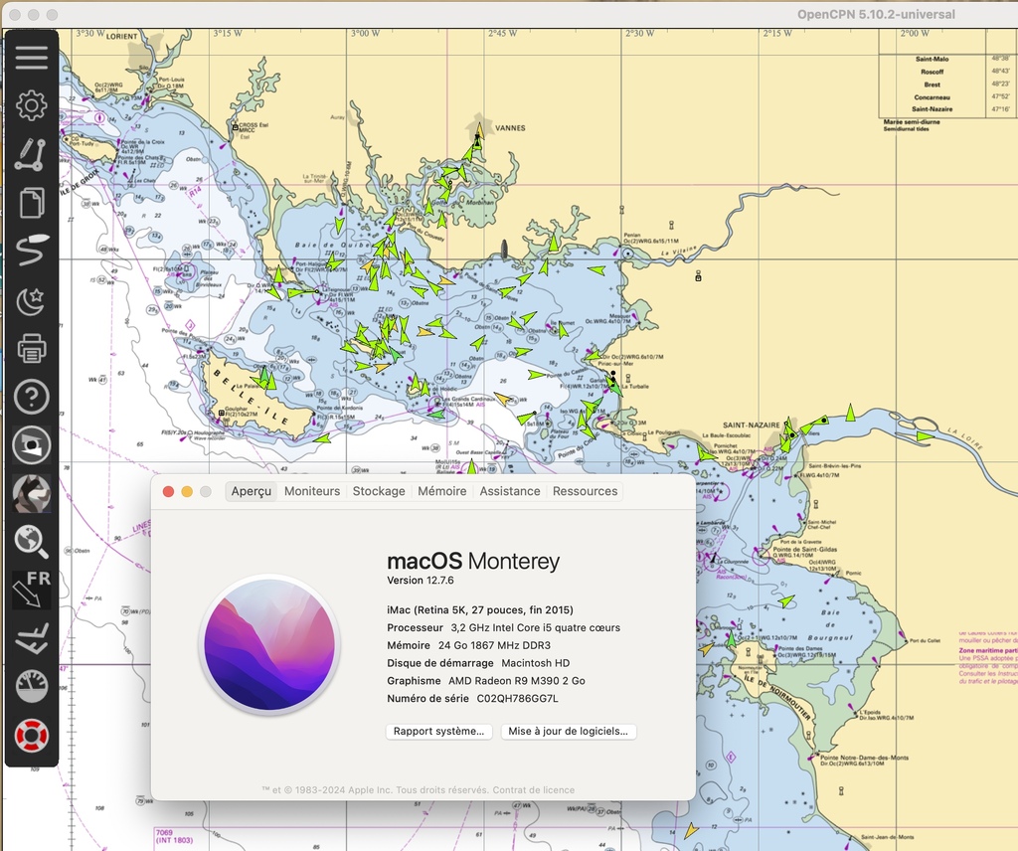Toggle the track recording icon
Screen dimensions: 1018x851
click(32, 251)
